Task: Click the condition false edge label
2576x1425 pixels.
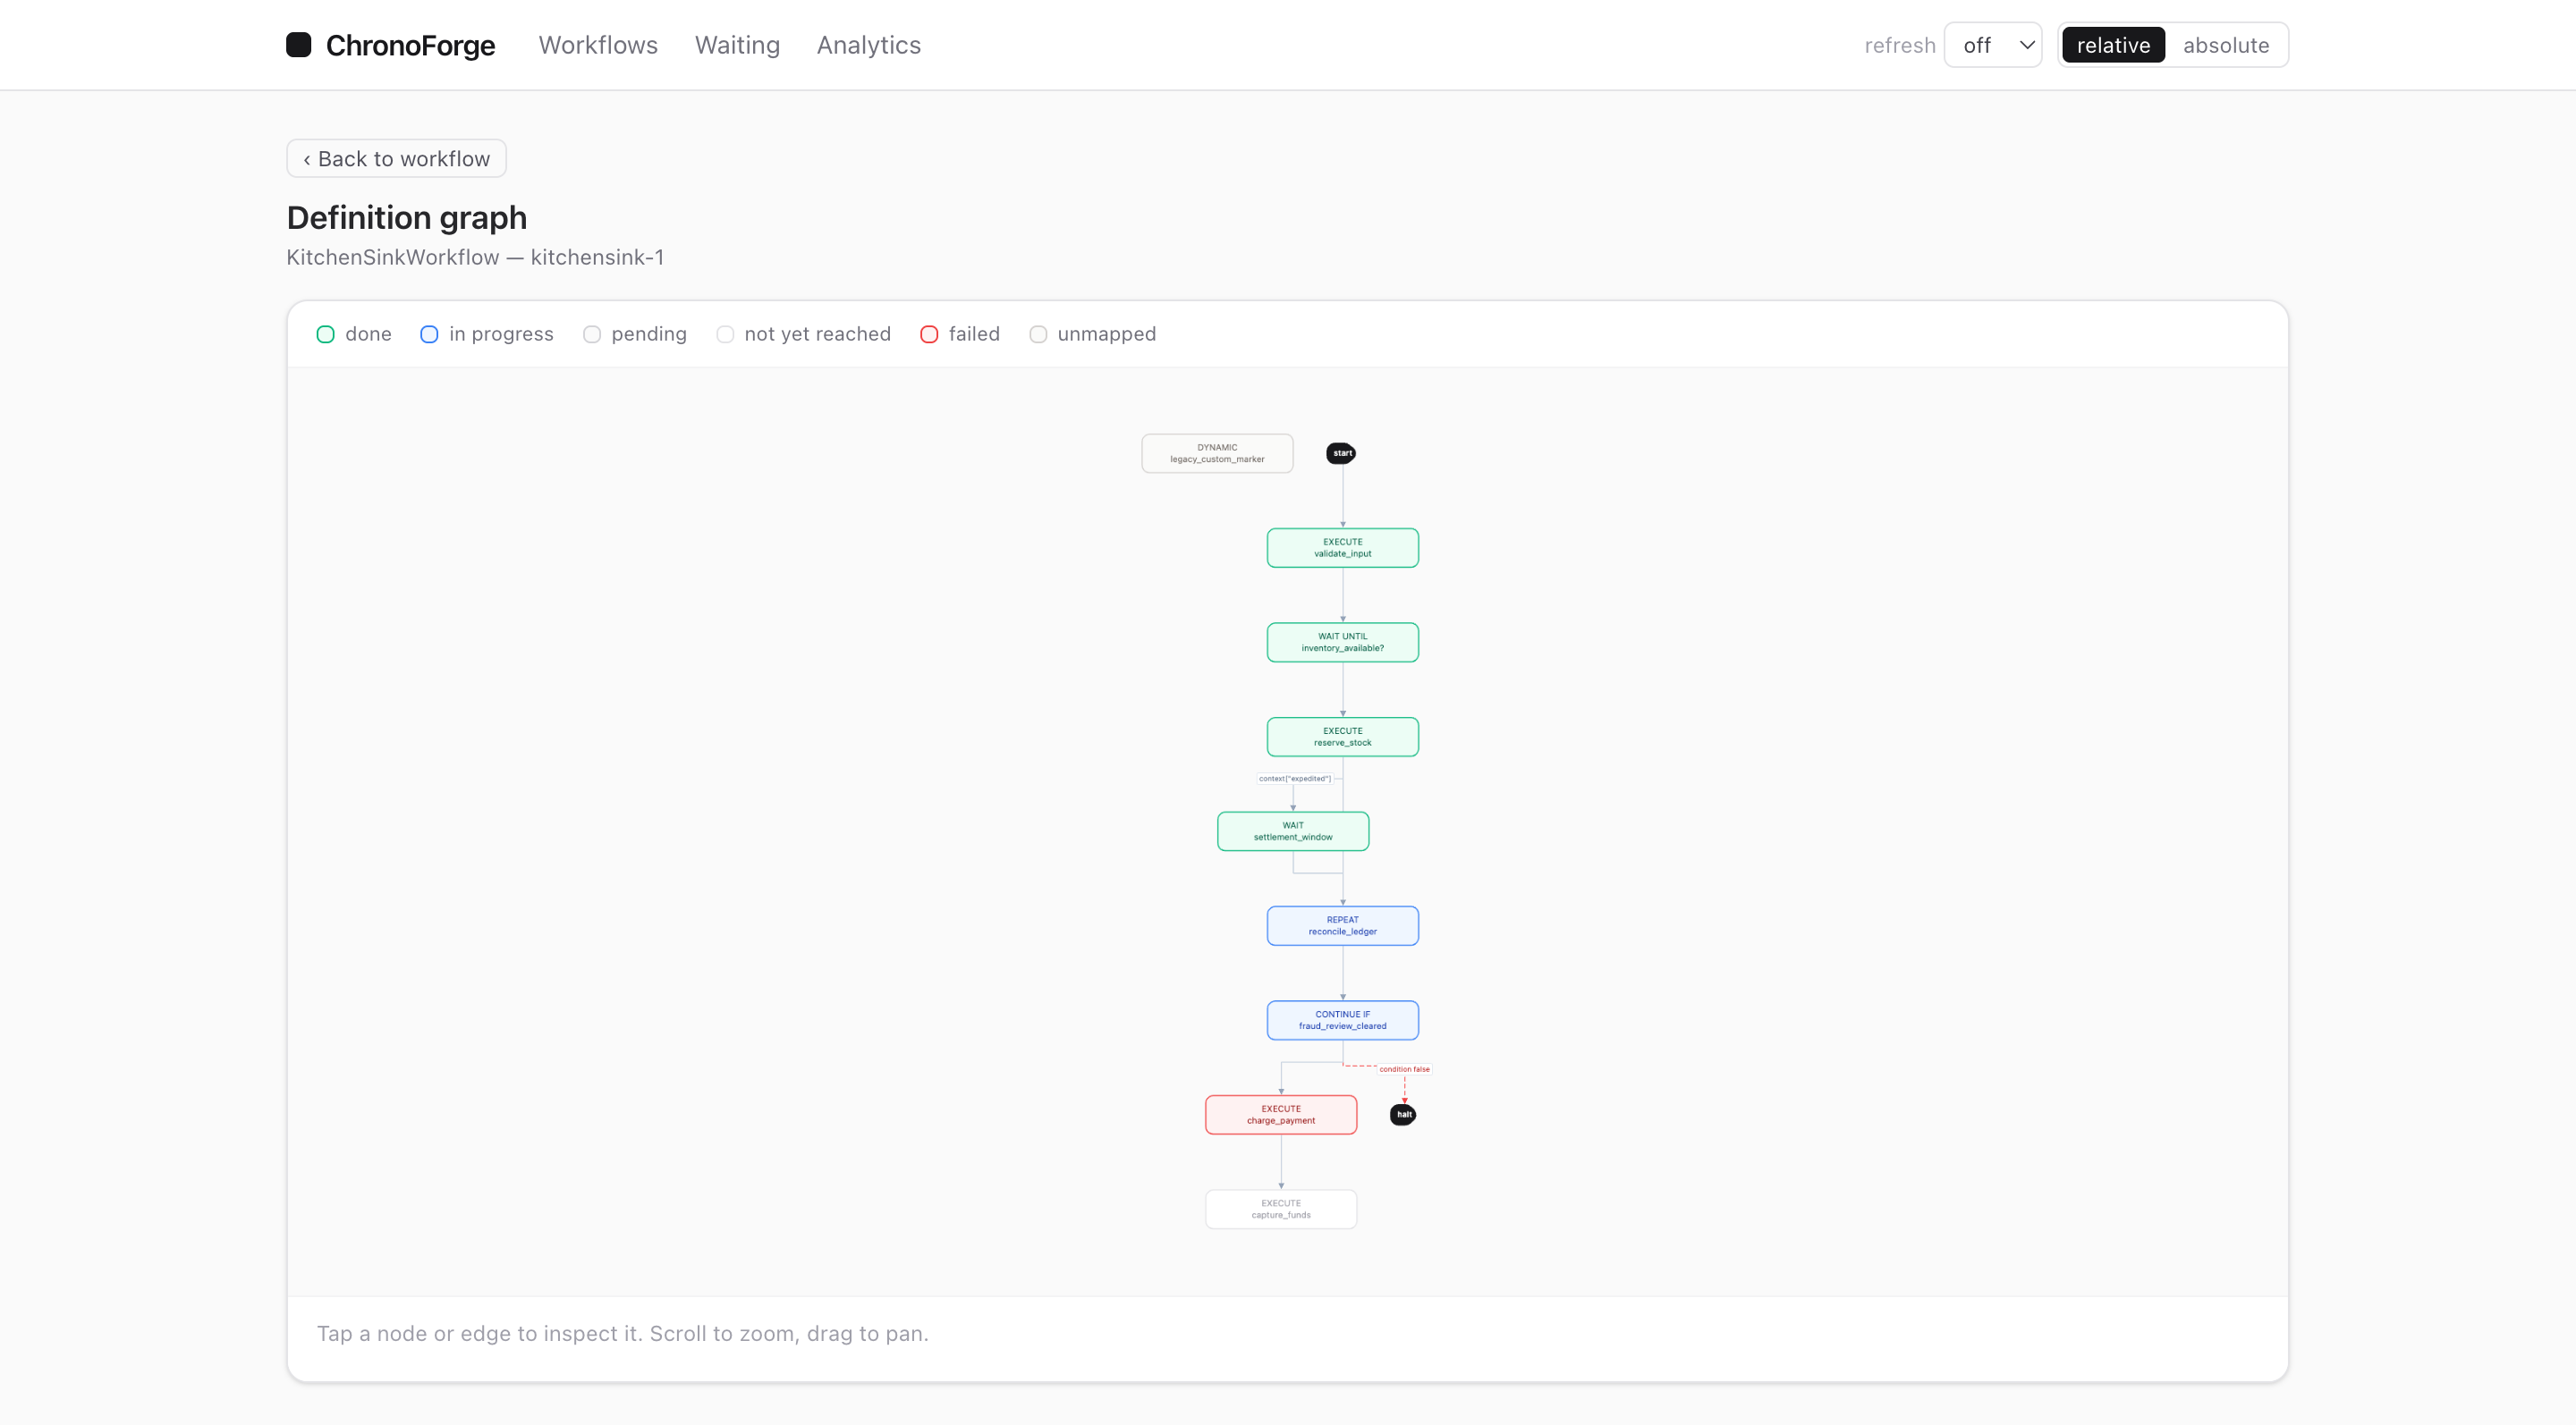Action: coord(1404,1069)
